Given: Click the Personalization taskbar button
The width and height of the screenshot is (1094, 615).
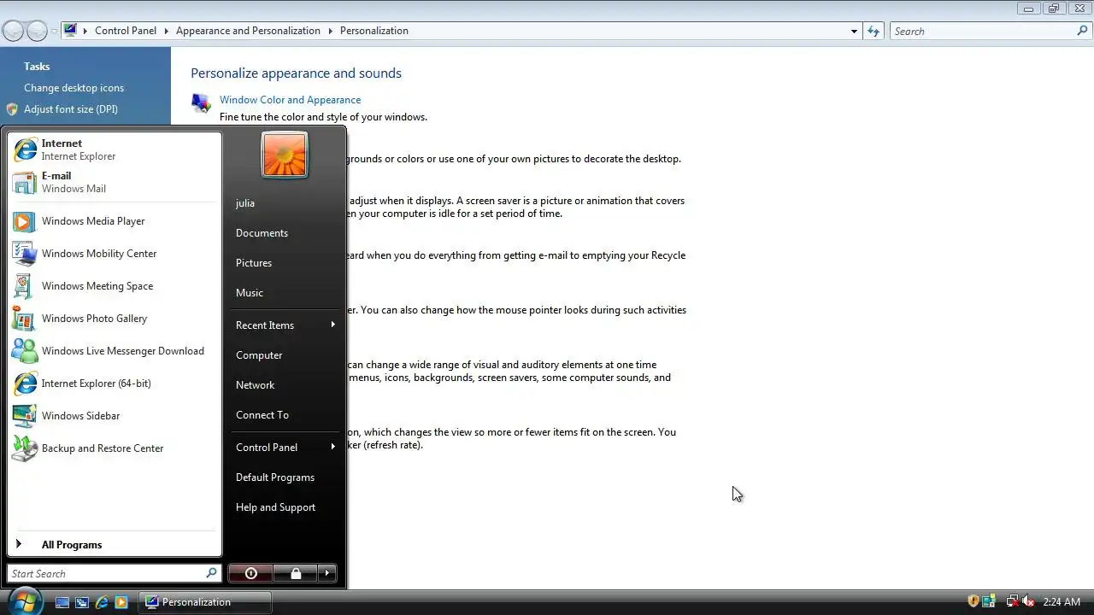Looking at the screenshot, I should pyautogui.click(x=206, y=602).
